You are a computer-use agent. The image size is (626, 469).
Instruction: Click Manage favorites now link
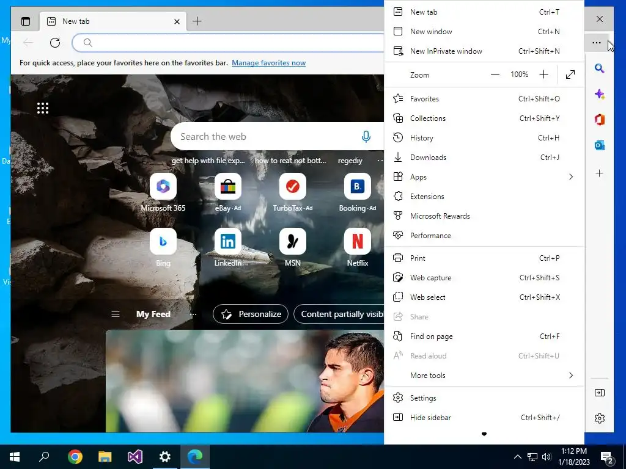269,63
